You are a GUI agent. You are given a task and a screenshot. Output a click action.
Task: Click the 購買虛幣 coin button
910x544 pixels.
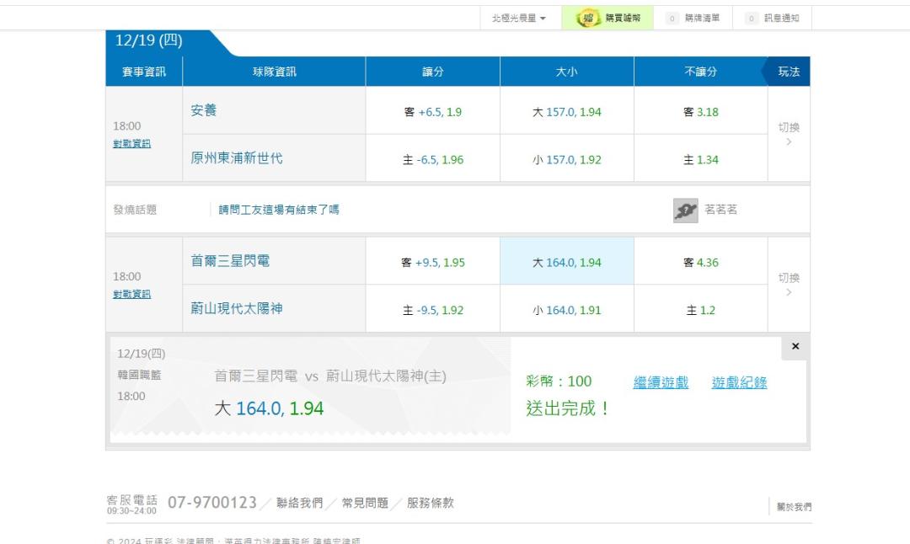[x=608, y=18]
